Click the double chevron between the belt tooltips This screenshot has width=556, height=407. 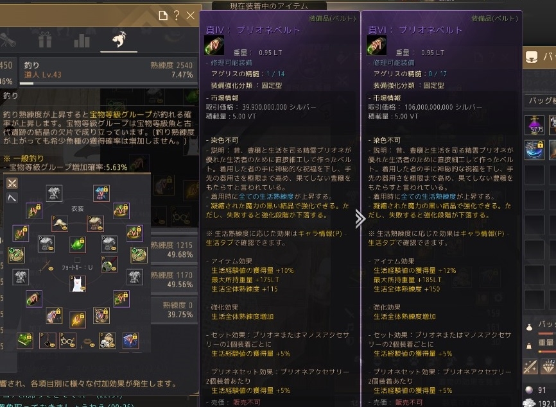pos(360,219)
